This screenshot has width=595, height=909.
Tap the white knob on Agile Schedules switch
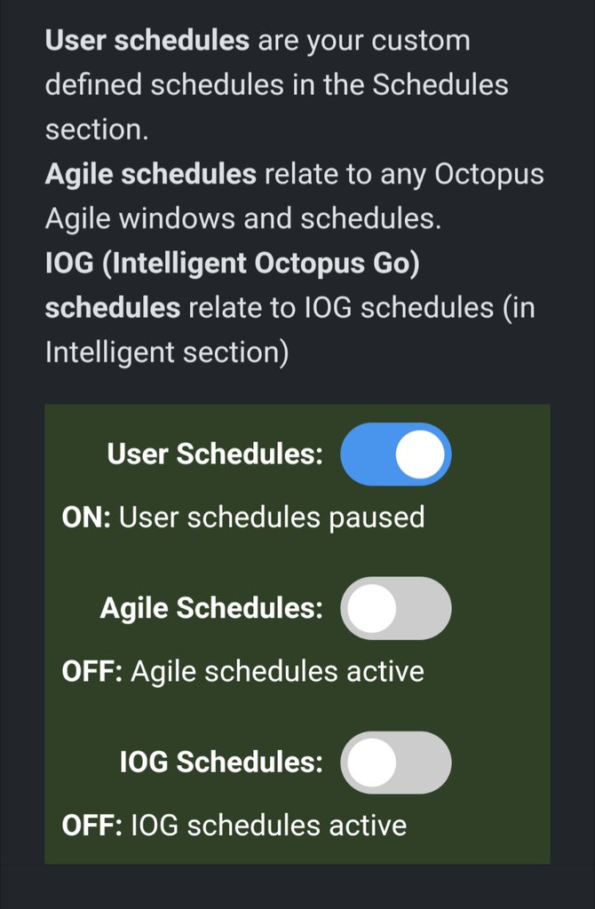371,609
